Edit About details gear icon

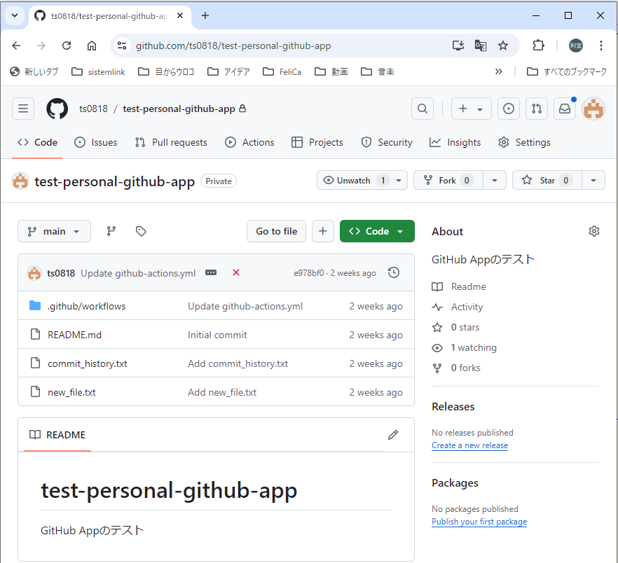click(594, 231)
